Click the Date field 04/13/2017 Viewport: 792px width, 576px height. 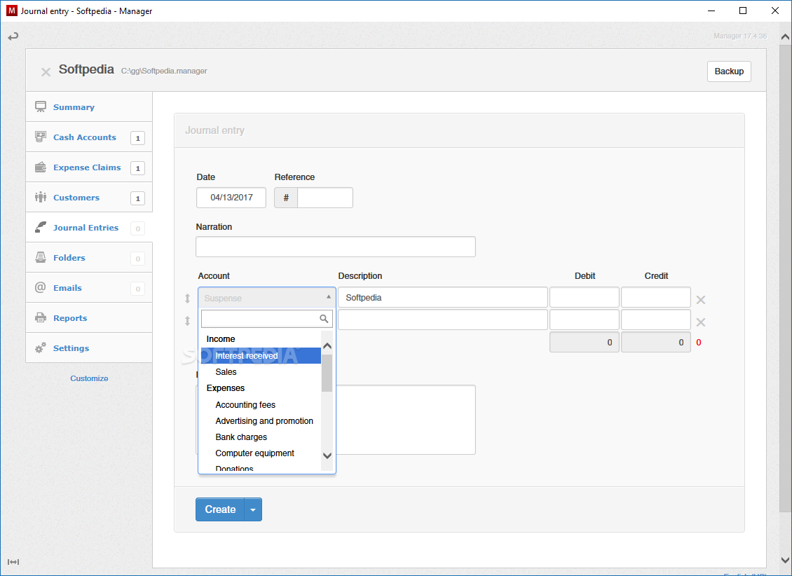(x=231, y=198)
